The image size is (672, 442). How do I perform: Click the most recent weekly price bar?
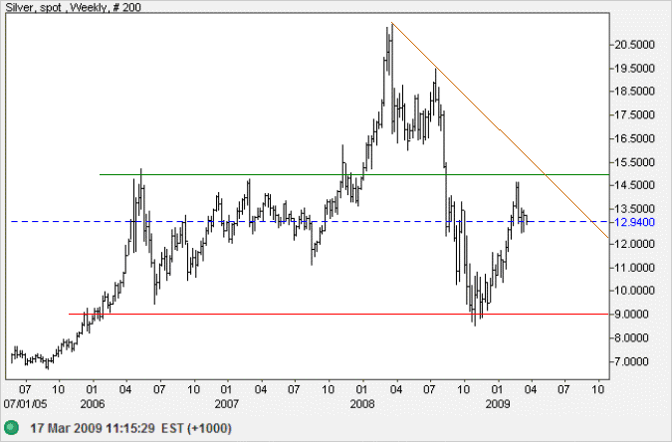tap(527, 219)
